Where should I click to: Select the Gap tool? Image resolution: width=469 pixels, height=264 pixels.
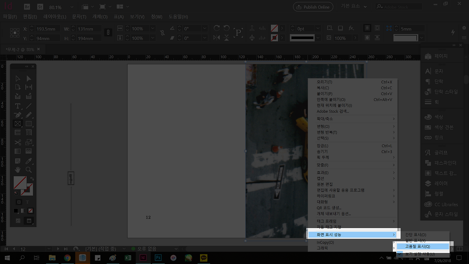click(x=29, y=87)
